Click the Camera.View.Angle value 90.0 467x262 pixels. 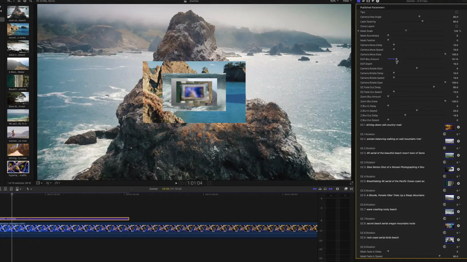pyautogui.click(x=455, y=17)
